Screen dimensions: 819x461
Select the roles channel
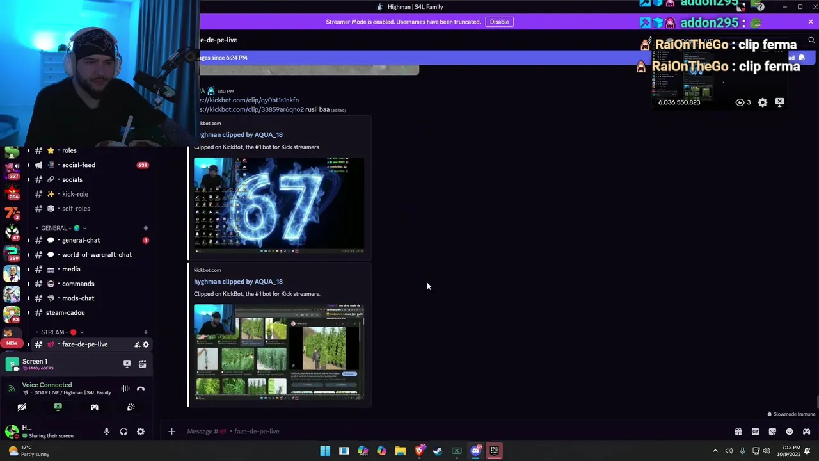click(69, 150)
